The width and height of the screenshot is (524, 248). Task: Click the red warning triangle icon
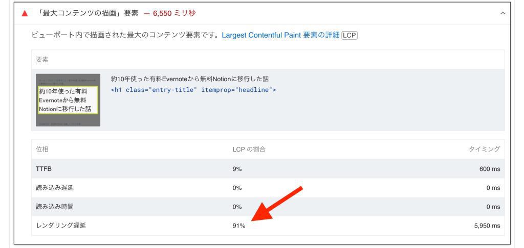tap(24, 12)
